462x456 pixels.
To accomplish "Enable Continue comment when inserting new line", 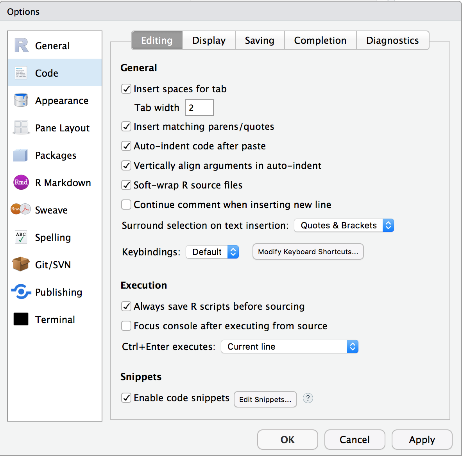I will pyautogui.click(x=126, y=205).
